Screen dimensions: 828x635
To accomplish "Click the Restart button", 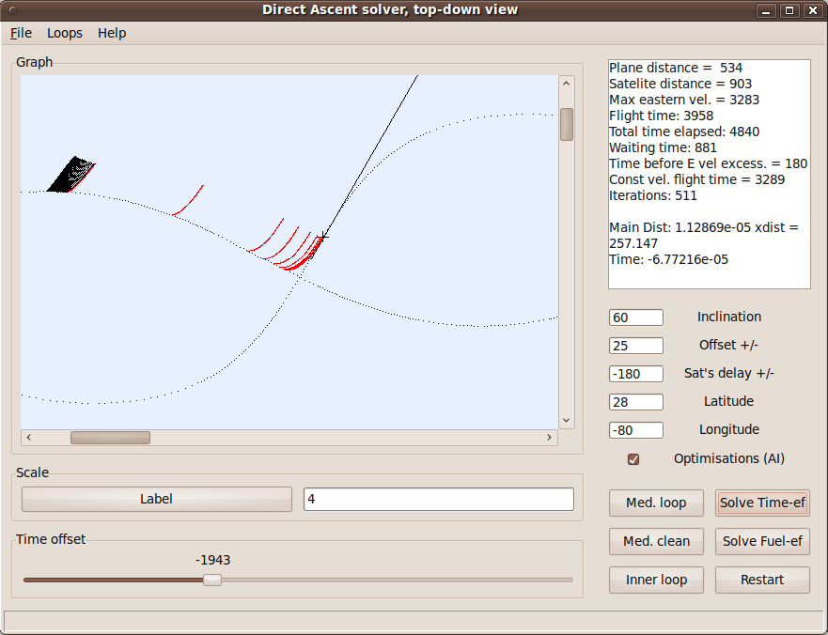I will point(761,580).
